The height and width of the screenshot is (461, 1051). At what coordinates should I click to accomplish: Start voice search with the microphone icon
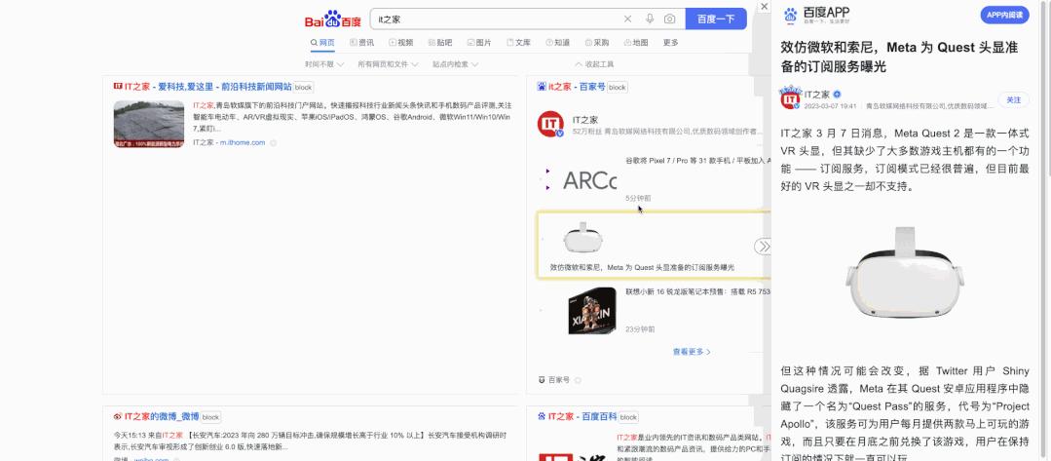[x=650, y=19]
